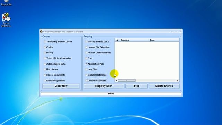This screenshot has height=125, width=222.
Task: Click the Stop button
Action: pyautogui.click(x=136, y=86)
